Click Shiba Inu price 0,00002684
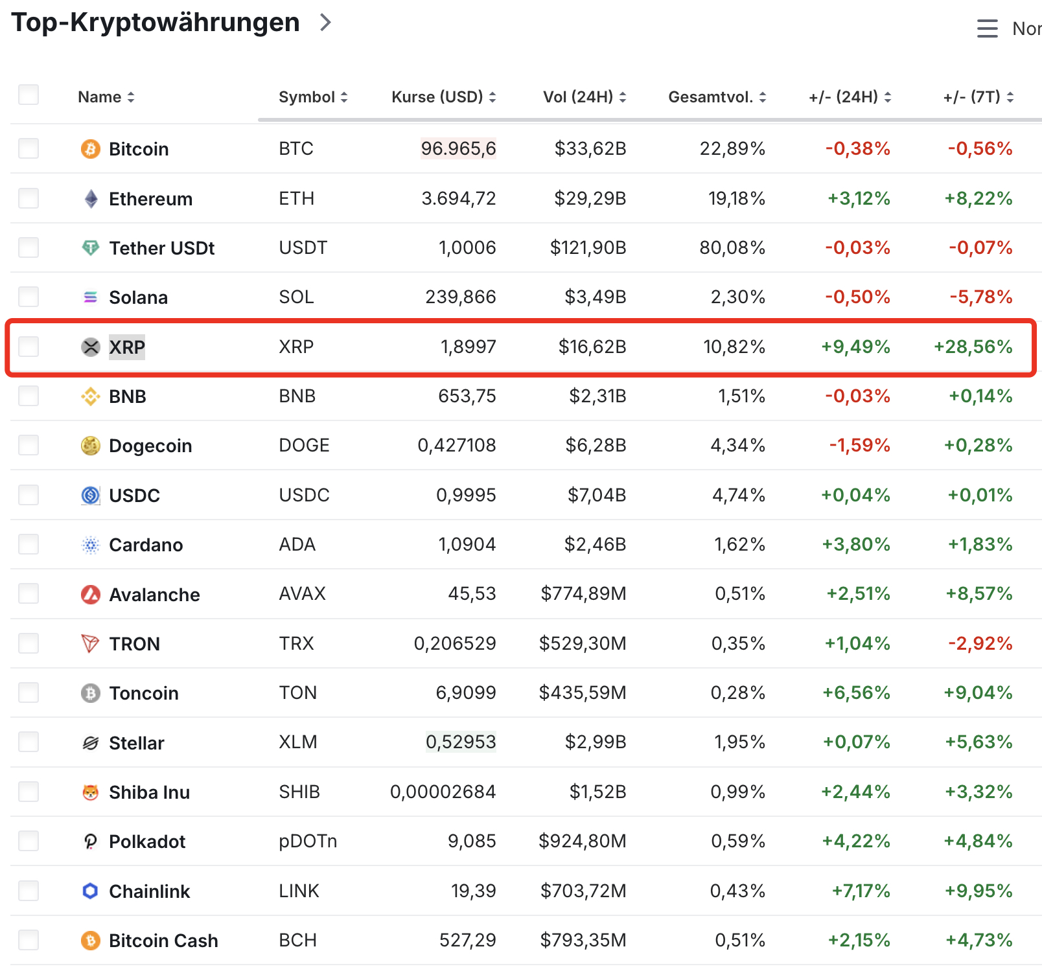This screenshot has width=1042, height=973. (x=443, y=792)
